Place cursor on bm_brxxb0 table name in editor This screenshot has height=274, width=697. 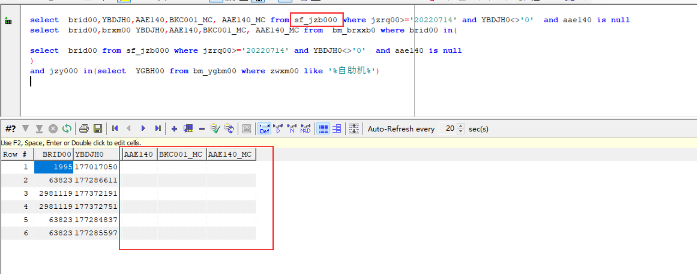354,30
